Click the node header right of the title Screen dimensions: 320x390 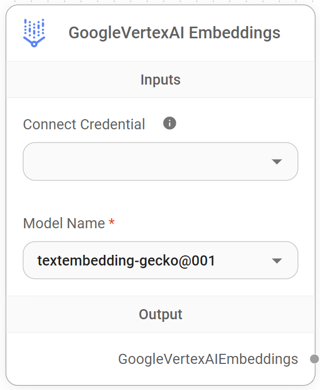point(297,33)
